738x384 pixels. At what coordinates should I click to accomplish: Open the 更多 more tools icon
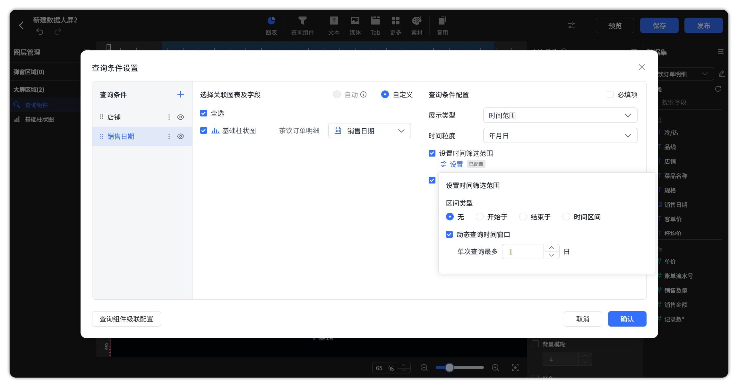(396, 26)
